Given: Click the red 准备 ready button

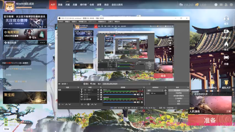Looking at the screenshot, I should [x=210, y=120].
